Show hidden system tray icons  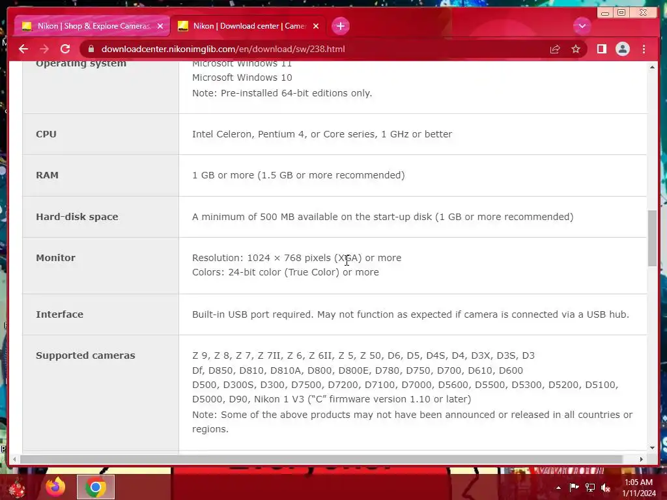(x=558, y=488)
